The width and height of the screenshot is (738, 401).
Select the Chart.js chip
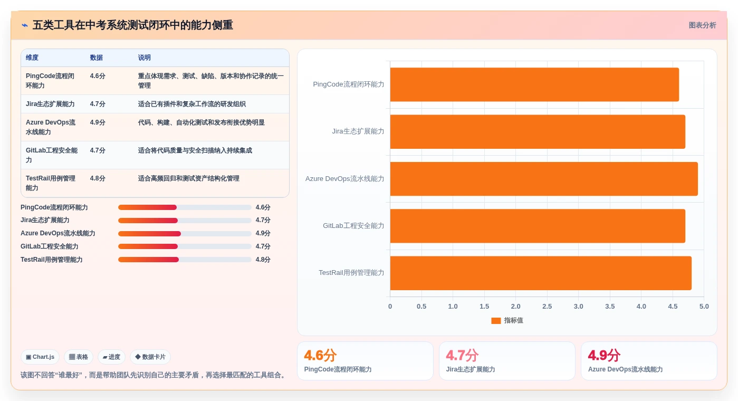coord(40,357)
